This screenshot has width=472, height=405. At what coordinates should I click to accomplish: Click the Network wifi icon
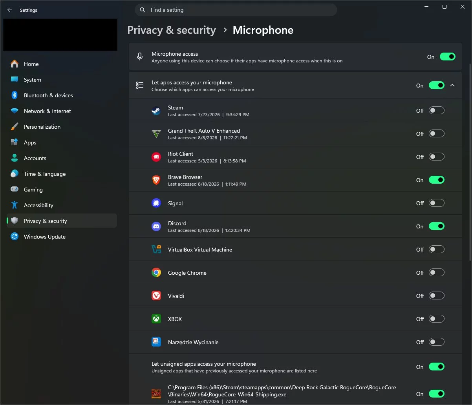click(15, 111)
